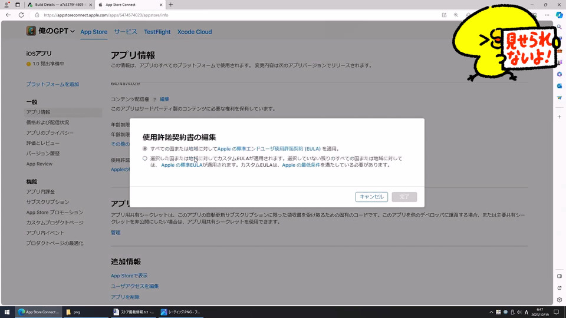Switch to the Build Details browser tab
The image size is (566, 318).
(60, 5)
